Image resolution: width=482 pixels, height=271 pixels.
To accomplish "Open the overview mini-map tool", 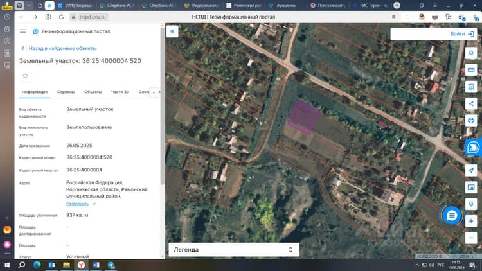I will tap(471, 187).
